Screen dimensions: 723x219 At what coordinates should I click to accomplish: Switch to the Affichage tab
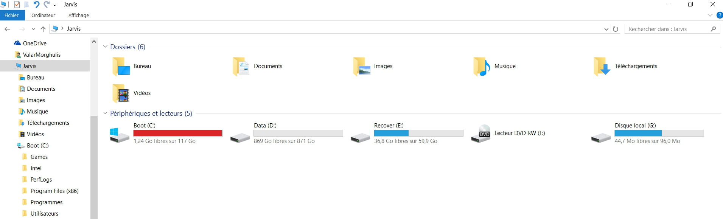coord(79,16)
